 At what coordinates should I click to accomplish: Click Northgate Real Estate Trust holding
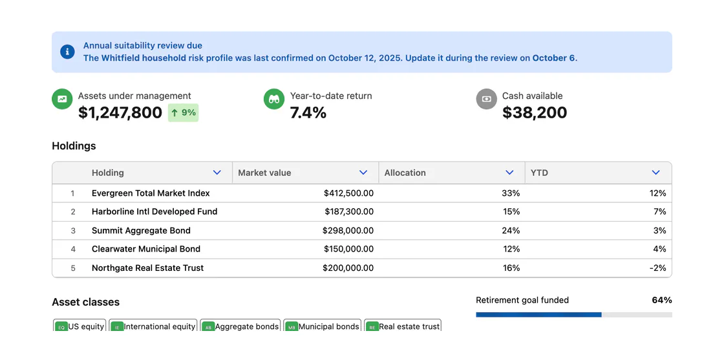tap(148, 268)
